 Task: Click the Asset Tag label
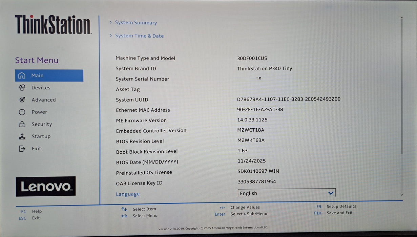tap(128, 90)
